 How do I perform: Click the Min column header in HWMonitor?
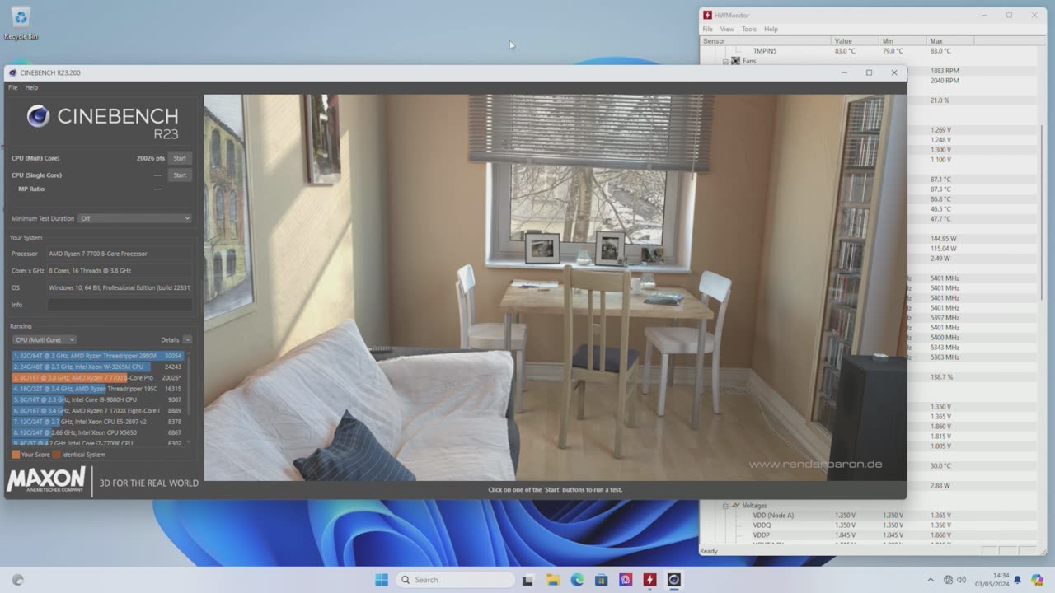(903, 40)
